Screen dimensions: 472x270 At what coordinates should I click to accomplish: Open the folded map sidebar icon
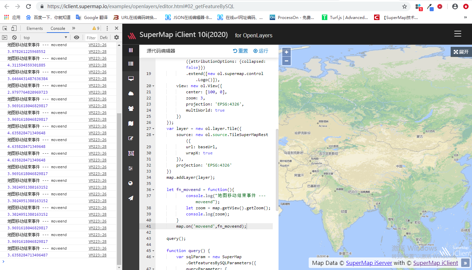(131, 123)
